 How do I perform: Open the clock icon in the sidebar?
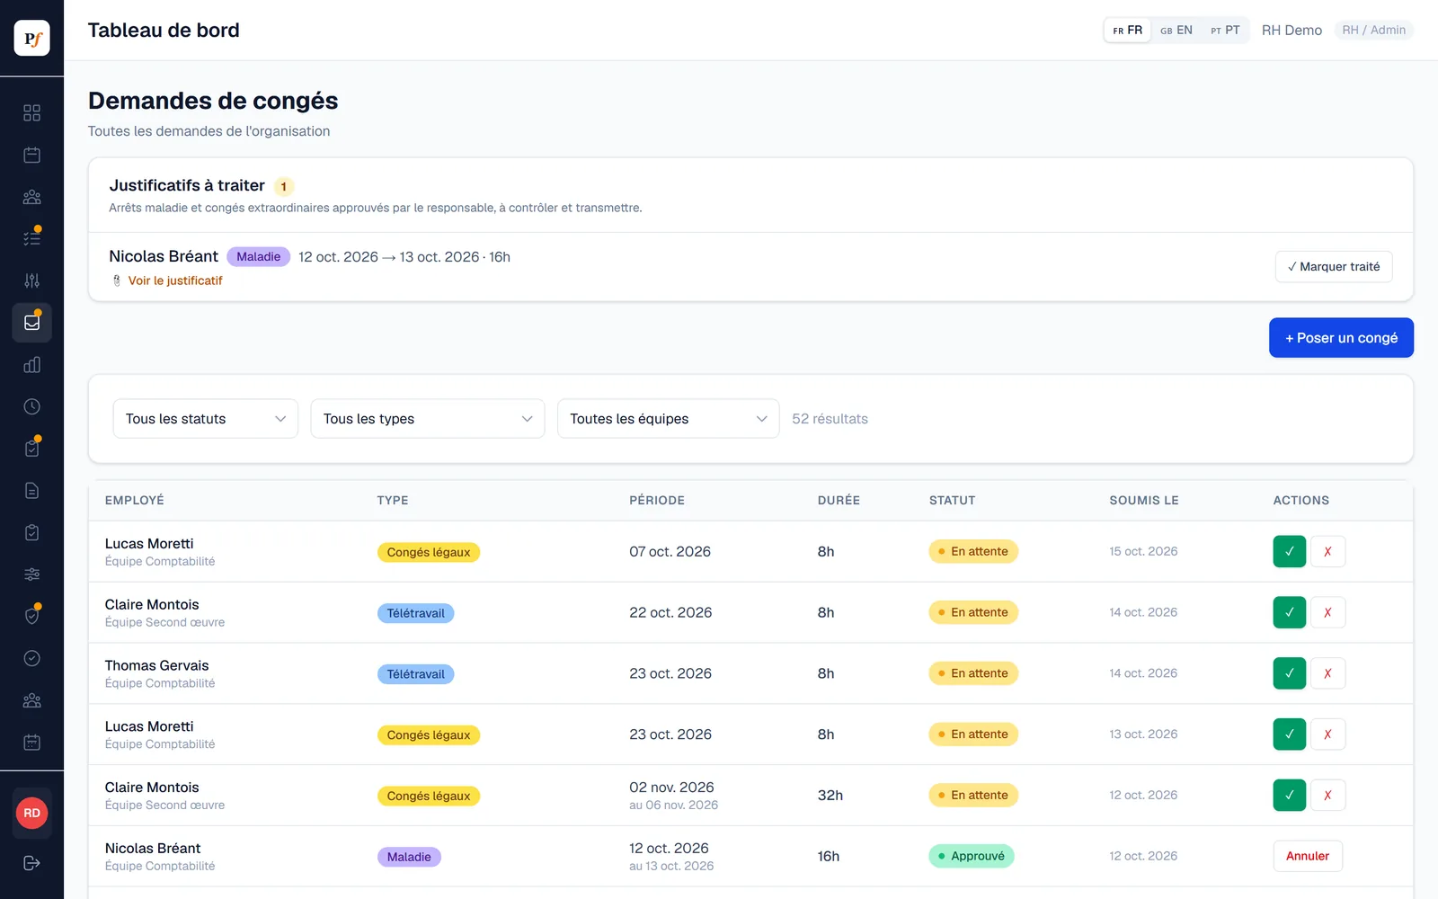click(x=31, y=406)
